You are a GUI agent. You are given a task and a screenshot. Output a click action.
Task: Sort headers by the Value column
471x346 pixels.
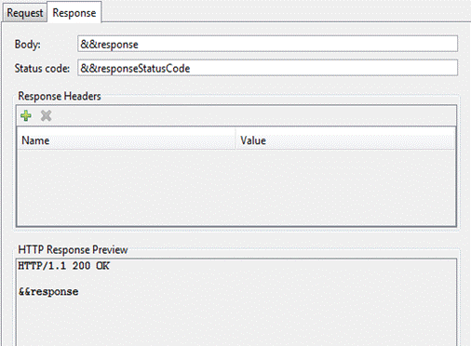(345, 140)
